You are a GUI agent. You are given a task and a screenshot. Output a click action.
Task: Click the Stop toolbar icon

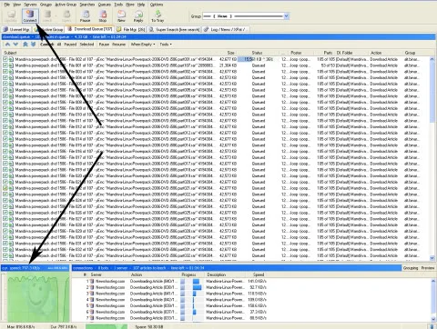(x=103, y=15)
